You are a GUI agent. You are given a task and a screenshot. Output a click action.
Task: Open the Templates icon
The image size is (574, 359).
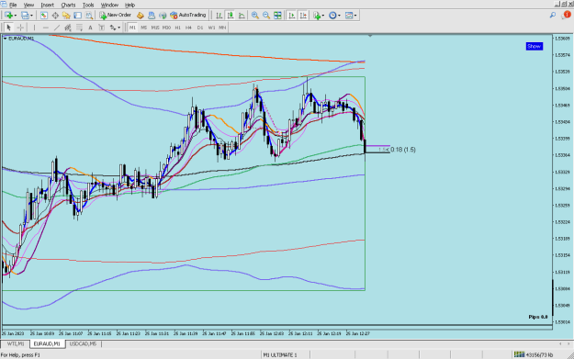[349, 16]
